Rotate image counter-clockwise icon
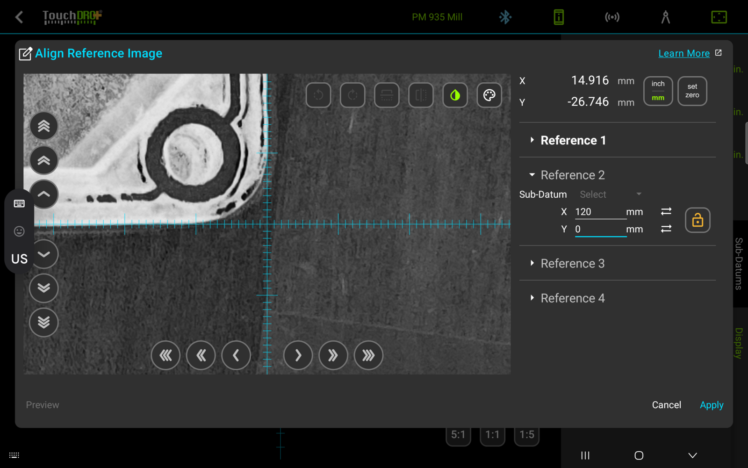This screenshot has width=748, height=468. tap(318, 95)
